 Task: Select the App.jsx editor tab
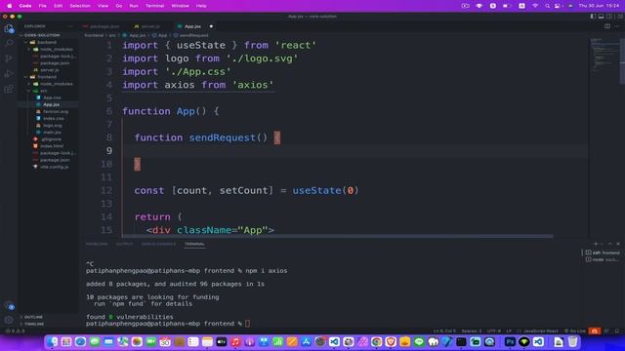(192, 26)
